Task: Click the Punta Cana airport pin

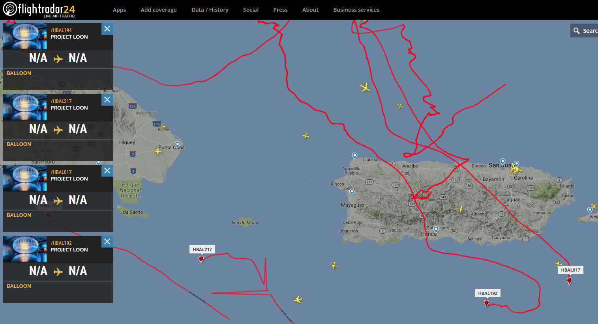Action: point(178,145)
